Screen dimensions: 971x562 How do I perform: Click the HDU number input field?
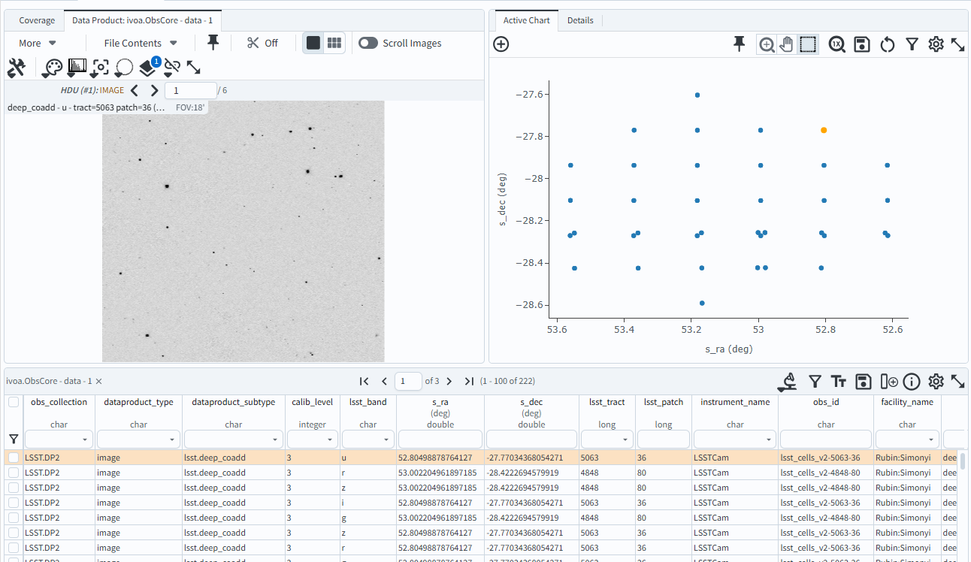click(191, 90)
